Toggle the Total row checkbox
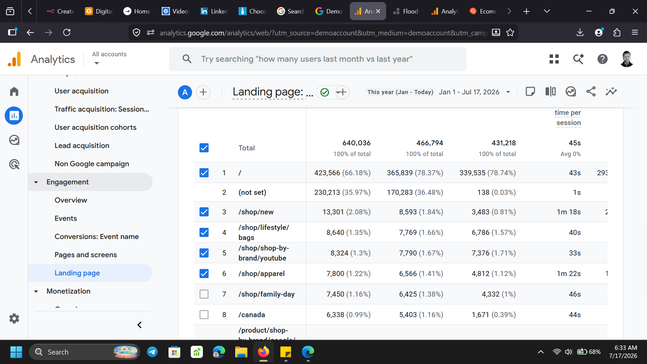 [x=204, y=148]
